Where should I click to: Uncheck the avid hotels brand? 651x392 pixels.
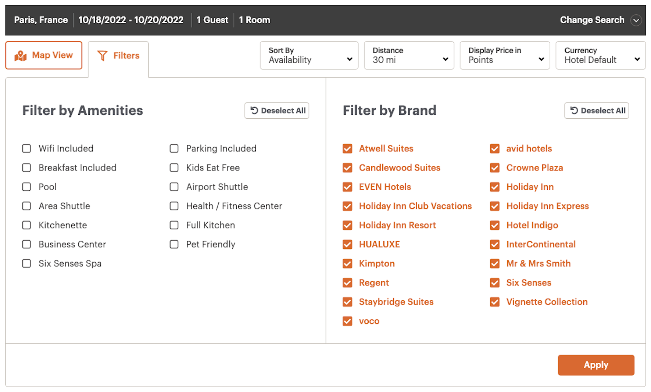click(495, 148)
